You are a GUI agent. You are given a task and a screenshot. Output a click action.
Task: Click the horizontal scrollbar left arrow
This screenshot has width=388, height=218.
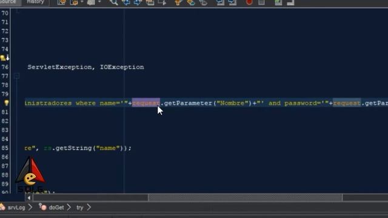(29, 198)
